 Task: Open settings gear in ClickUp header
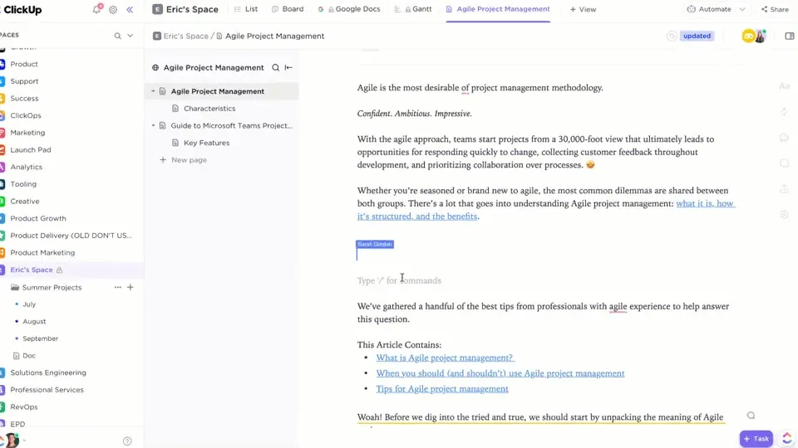point(113,10)
